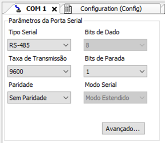This screenshot has height=143, width=165.
Task: Click the disabled Bits de Dado dropdown
Action: pos(115,45)
